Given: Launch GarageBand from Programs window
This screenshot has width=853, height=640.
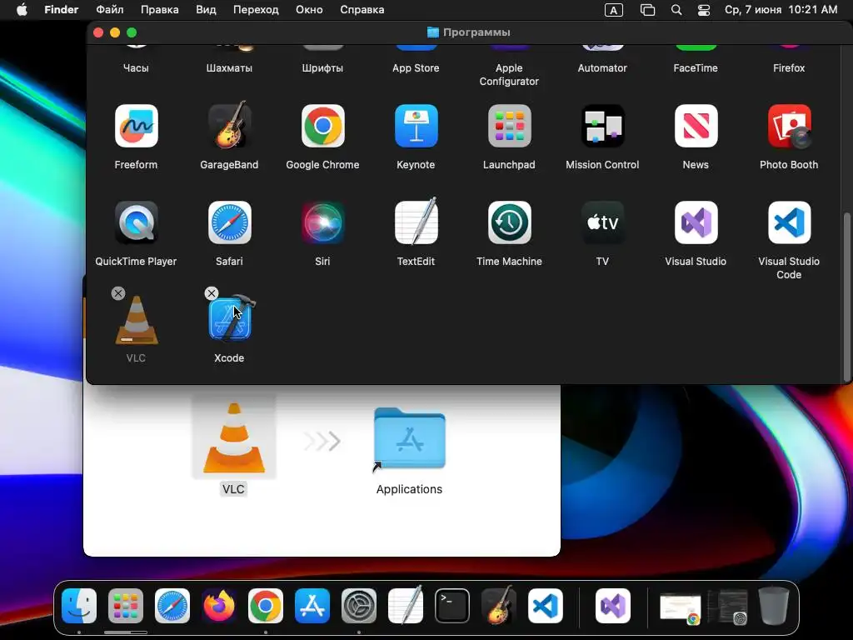Looking at the screenshot, I should (229, 125).
